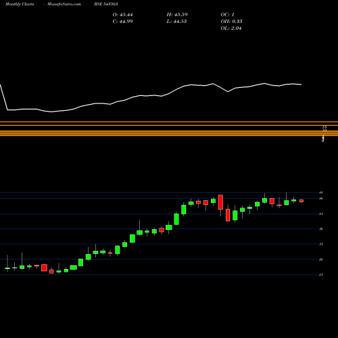The height and width of the screenshot is (338, 338).
Task: Open the MunafaSutra.com label
Action: click(64, 4)
